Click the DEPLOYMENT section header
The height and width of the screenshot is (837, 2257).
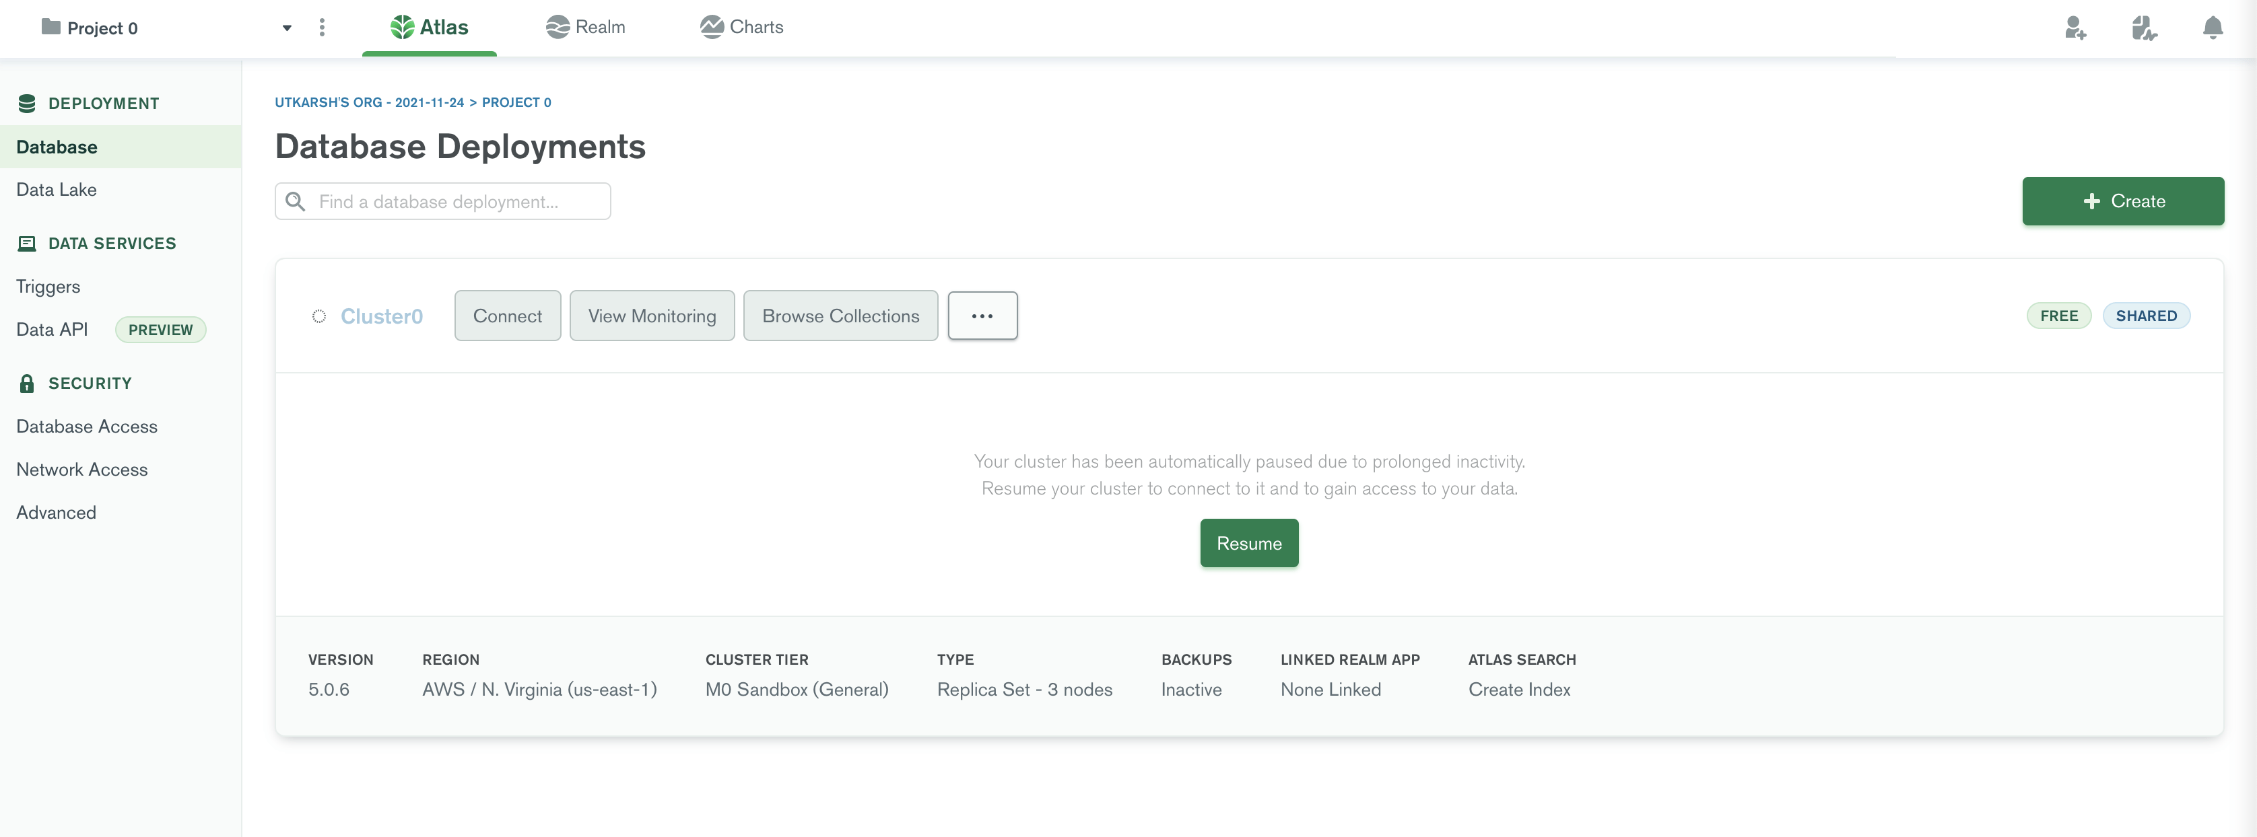point(104,104)
